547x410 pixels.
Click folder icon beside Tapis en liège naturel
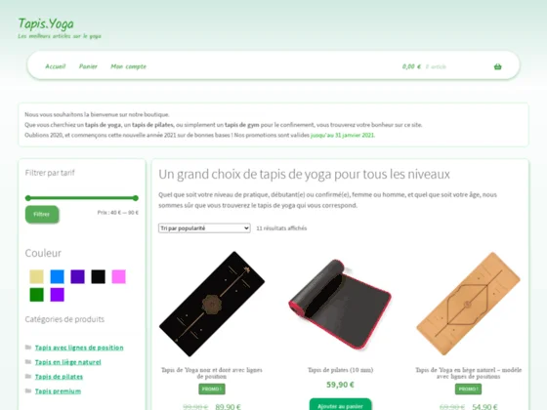[x=28, y=362]
